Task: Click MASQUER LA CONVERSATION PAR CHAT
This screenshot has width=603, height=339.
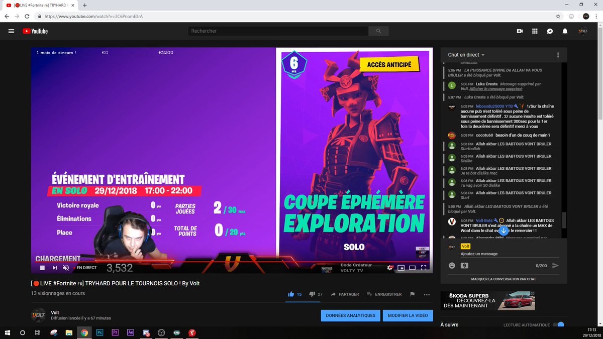Action: point(504,279)
